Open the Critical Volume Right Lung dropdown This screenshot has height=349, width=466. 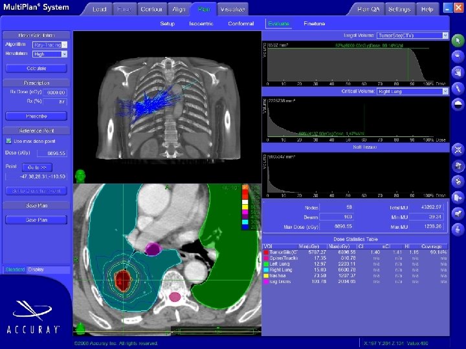[412, 91]
